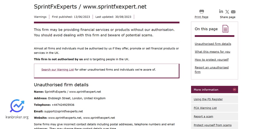
Task: Open Using the FS Register item
Action: [208, 99]
